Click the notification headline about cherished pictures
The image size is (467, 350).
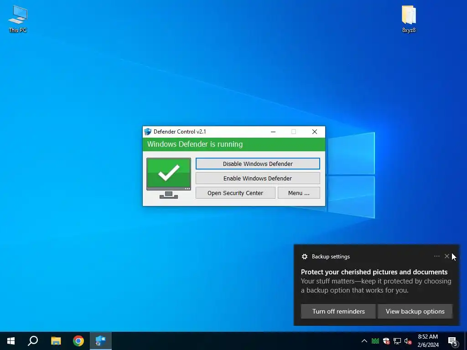[374, 272]
